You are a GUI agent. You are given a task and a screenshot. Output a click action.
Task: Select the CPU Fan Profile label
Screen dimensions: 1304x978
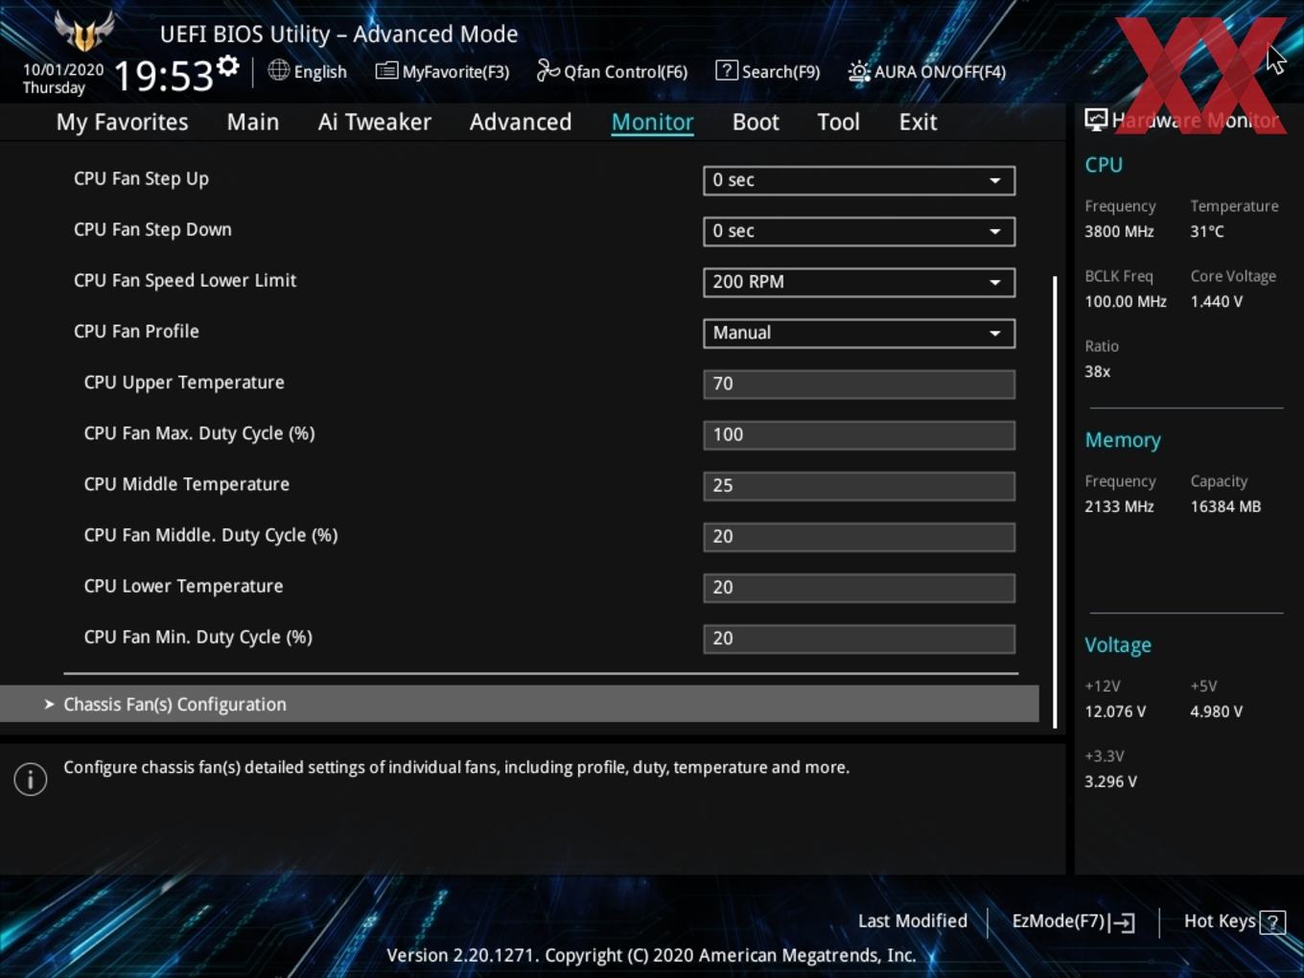136,331
